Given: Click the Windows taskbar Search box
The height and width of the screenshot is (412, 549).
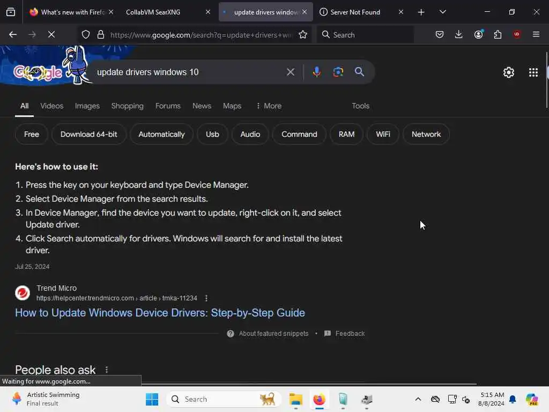Looking at the screenshot, I should tap(224, 399).
